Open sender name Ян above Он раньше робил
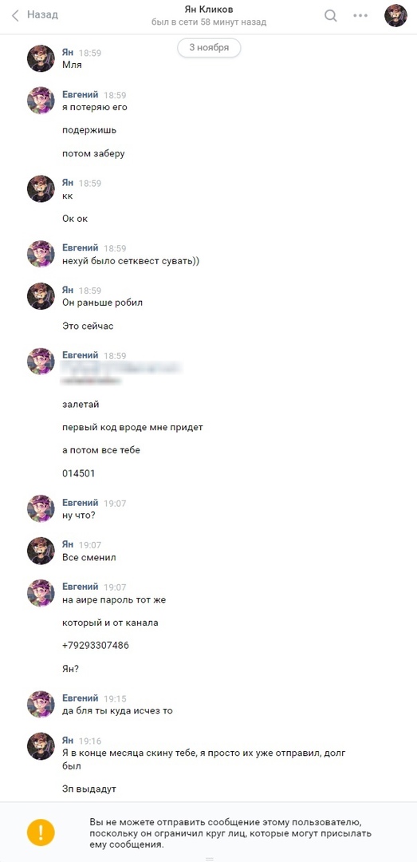This screenshot has width=417, height=862. (x=68, y=291)
